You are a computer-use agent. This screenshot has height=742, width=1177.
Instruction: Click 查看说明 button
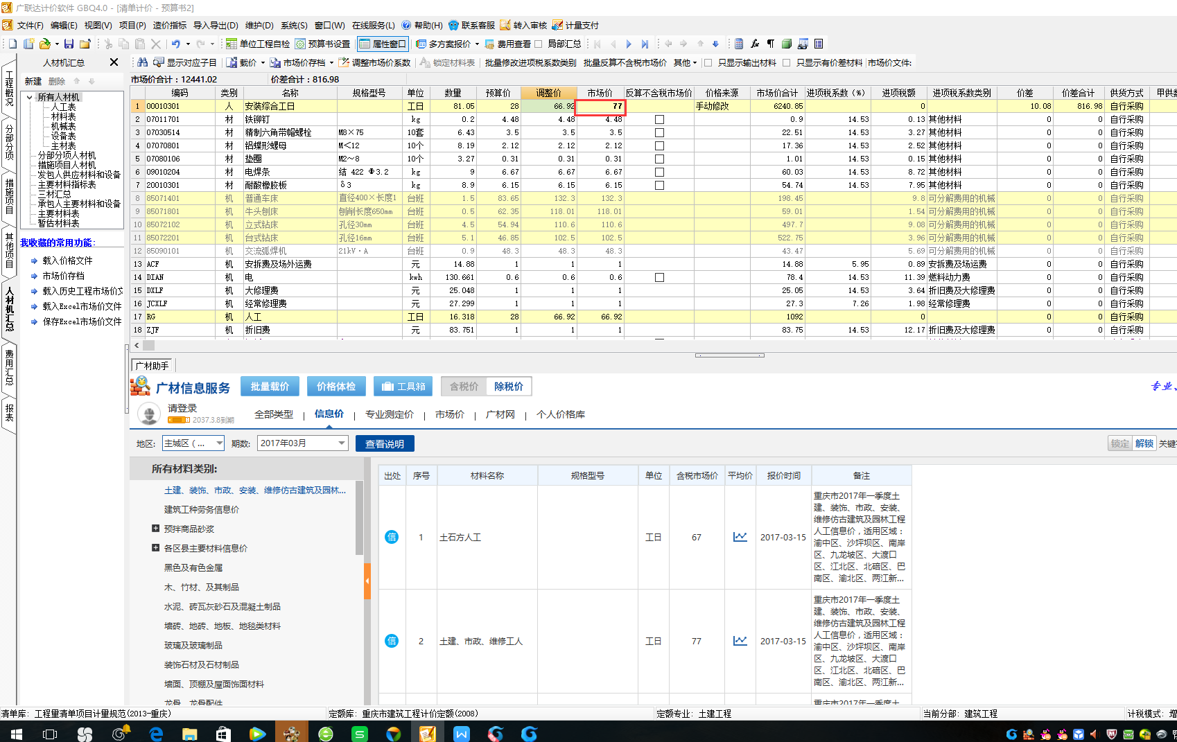[385, 443]
